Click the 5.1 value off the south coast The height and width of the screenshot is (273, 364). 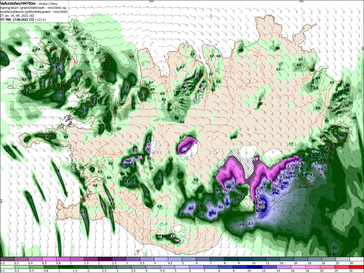click(x=251, y=224)
